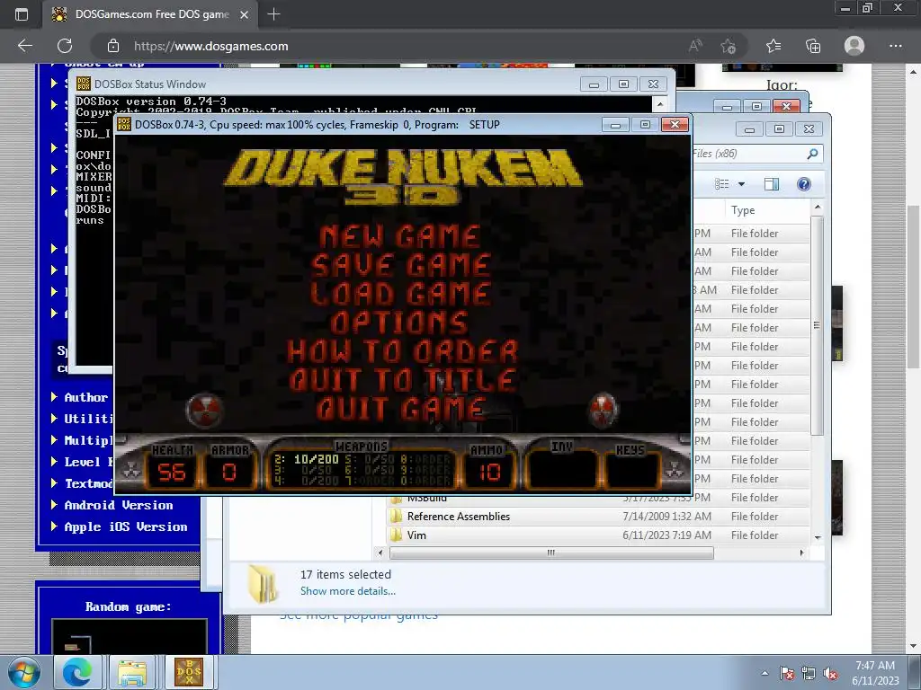Choose Quit To Title entry
This screenshot has height=690, width=921.
(x=403, y=380)
